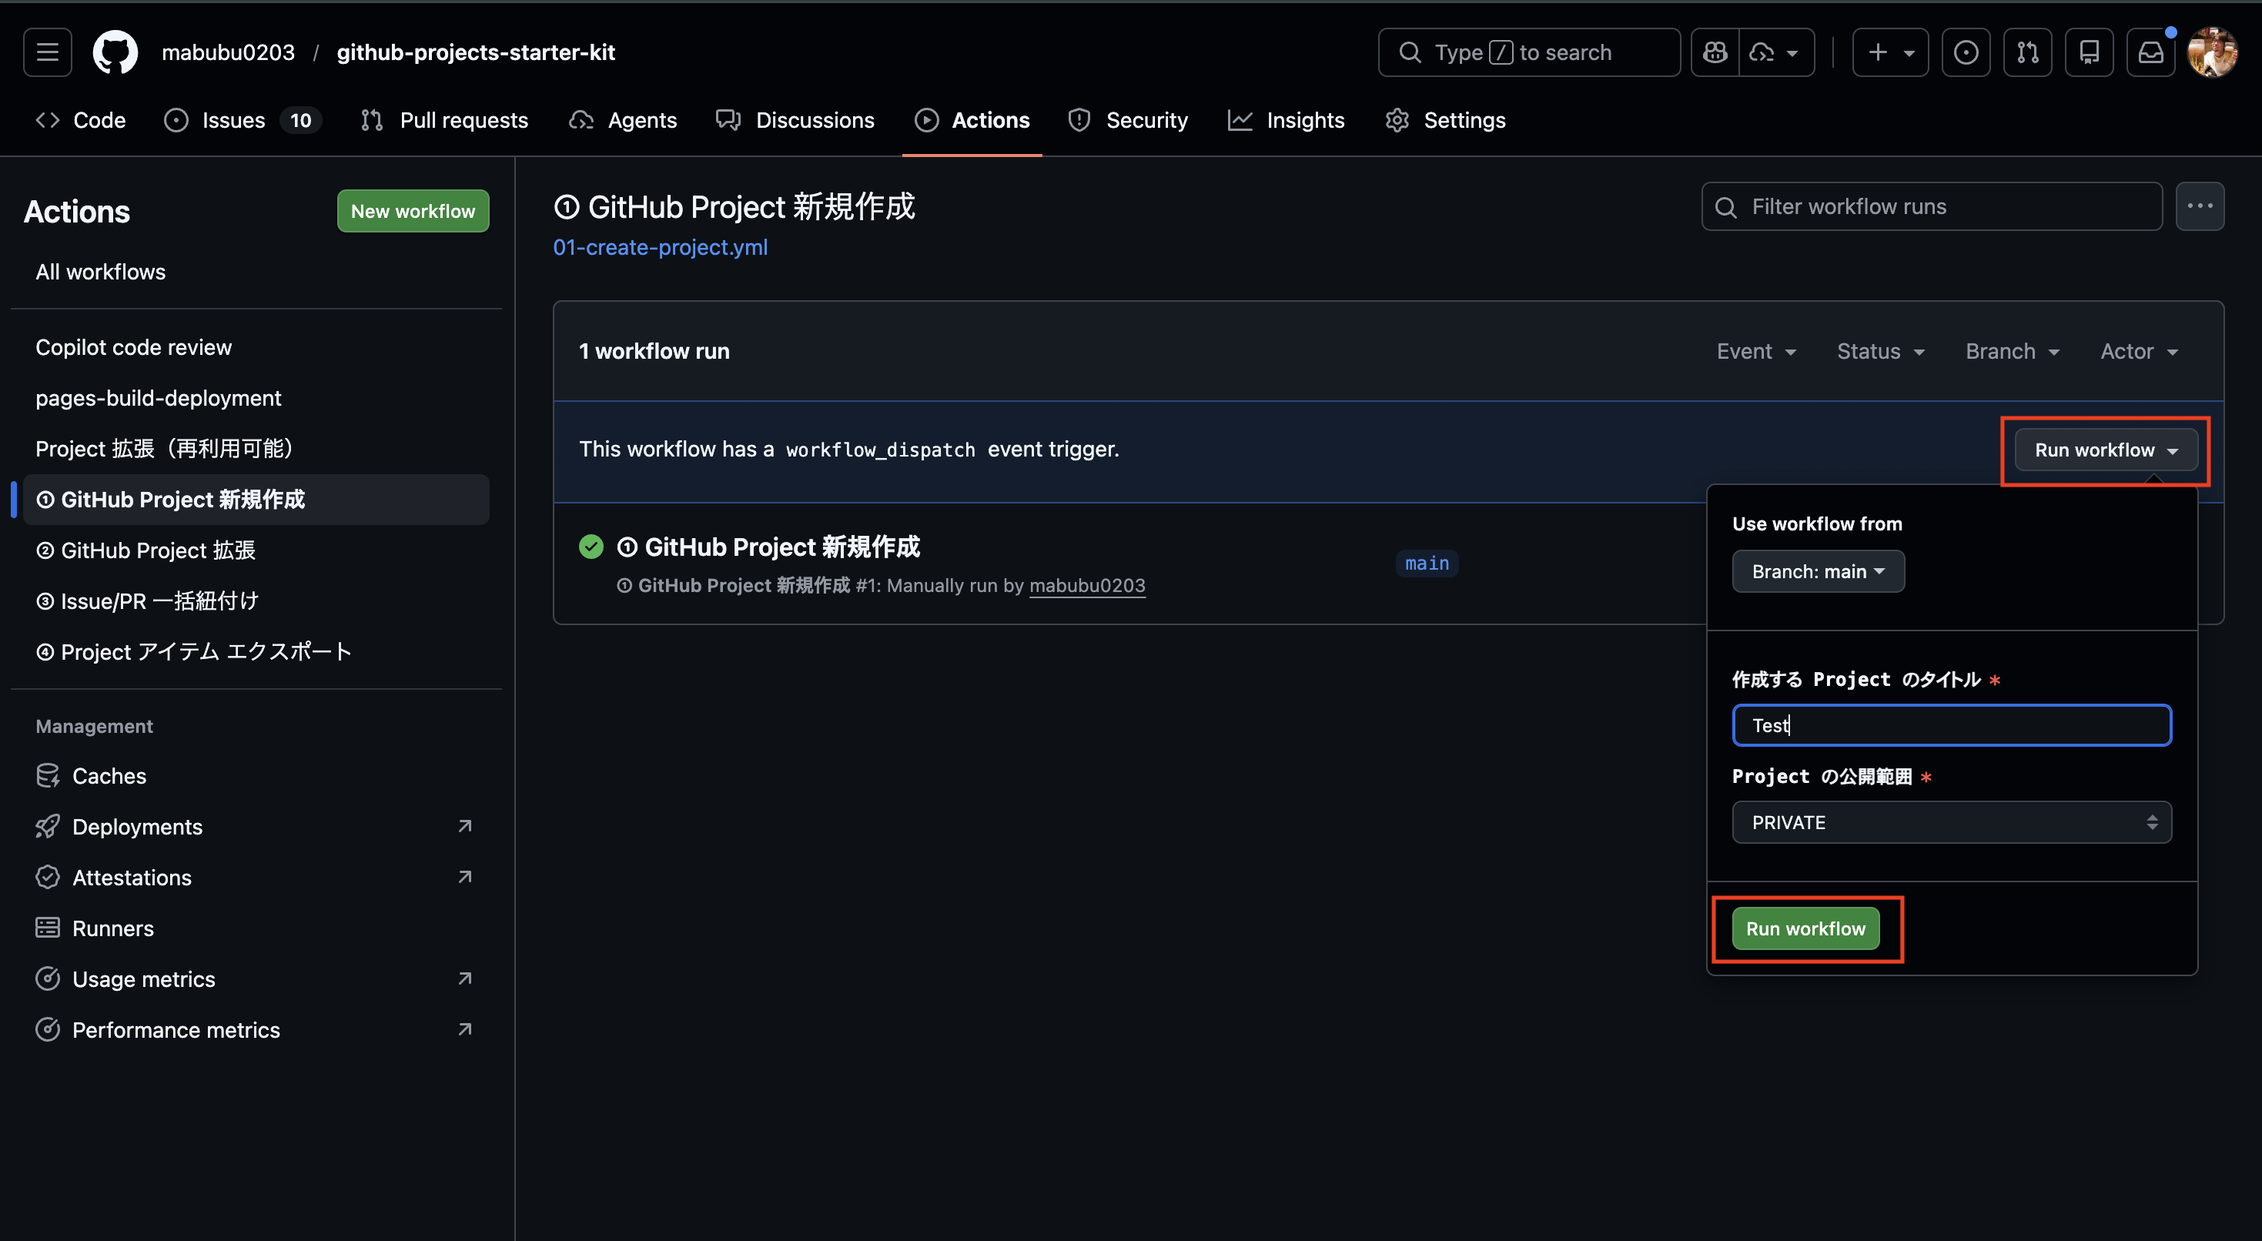Open the repository Settings tab

tap(1445, 120)
